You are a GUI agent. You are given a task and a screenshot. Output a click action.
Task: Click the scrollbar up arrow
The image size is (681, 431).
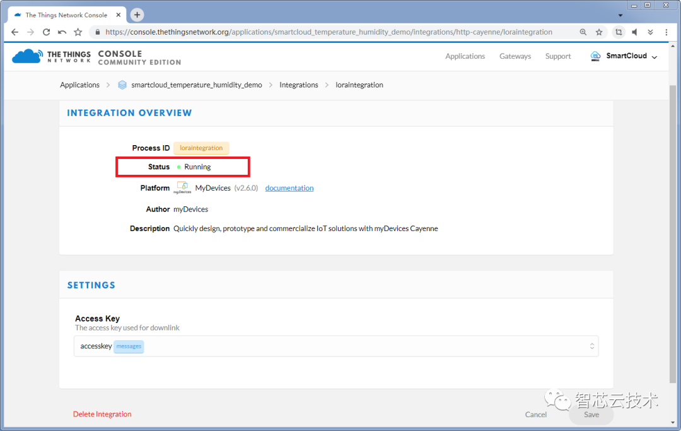(673, 46)
